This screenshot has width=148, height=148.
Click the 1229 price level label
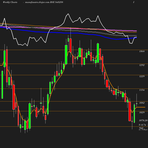click(x=142, y=76)
